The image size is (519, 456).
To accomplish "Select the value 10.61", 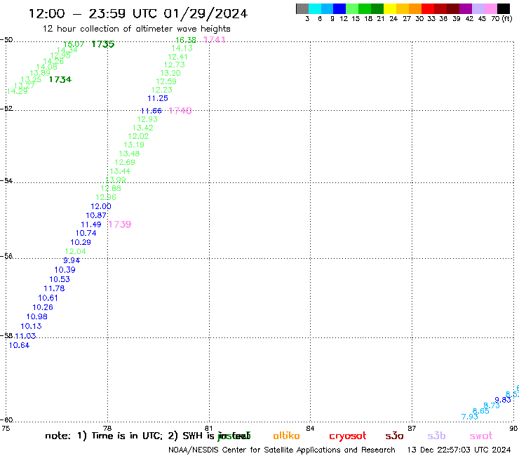I will click(48, 298).
